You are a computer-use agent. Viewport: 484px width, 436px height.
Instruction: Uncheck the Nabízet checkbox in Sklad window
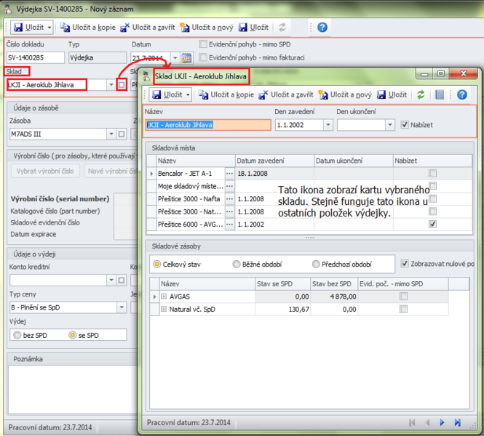tap(405, 124)
